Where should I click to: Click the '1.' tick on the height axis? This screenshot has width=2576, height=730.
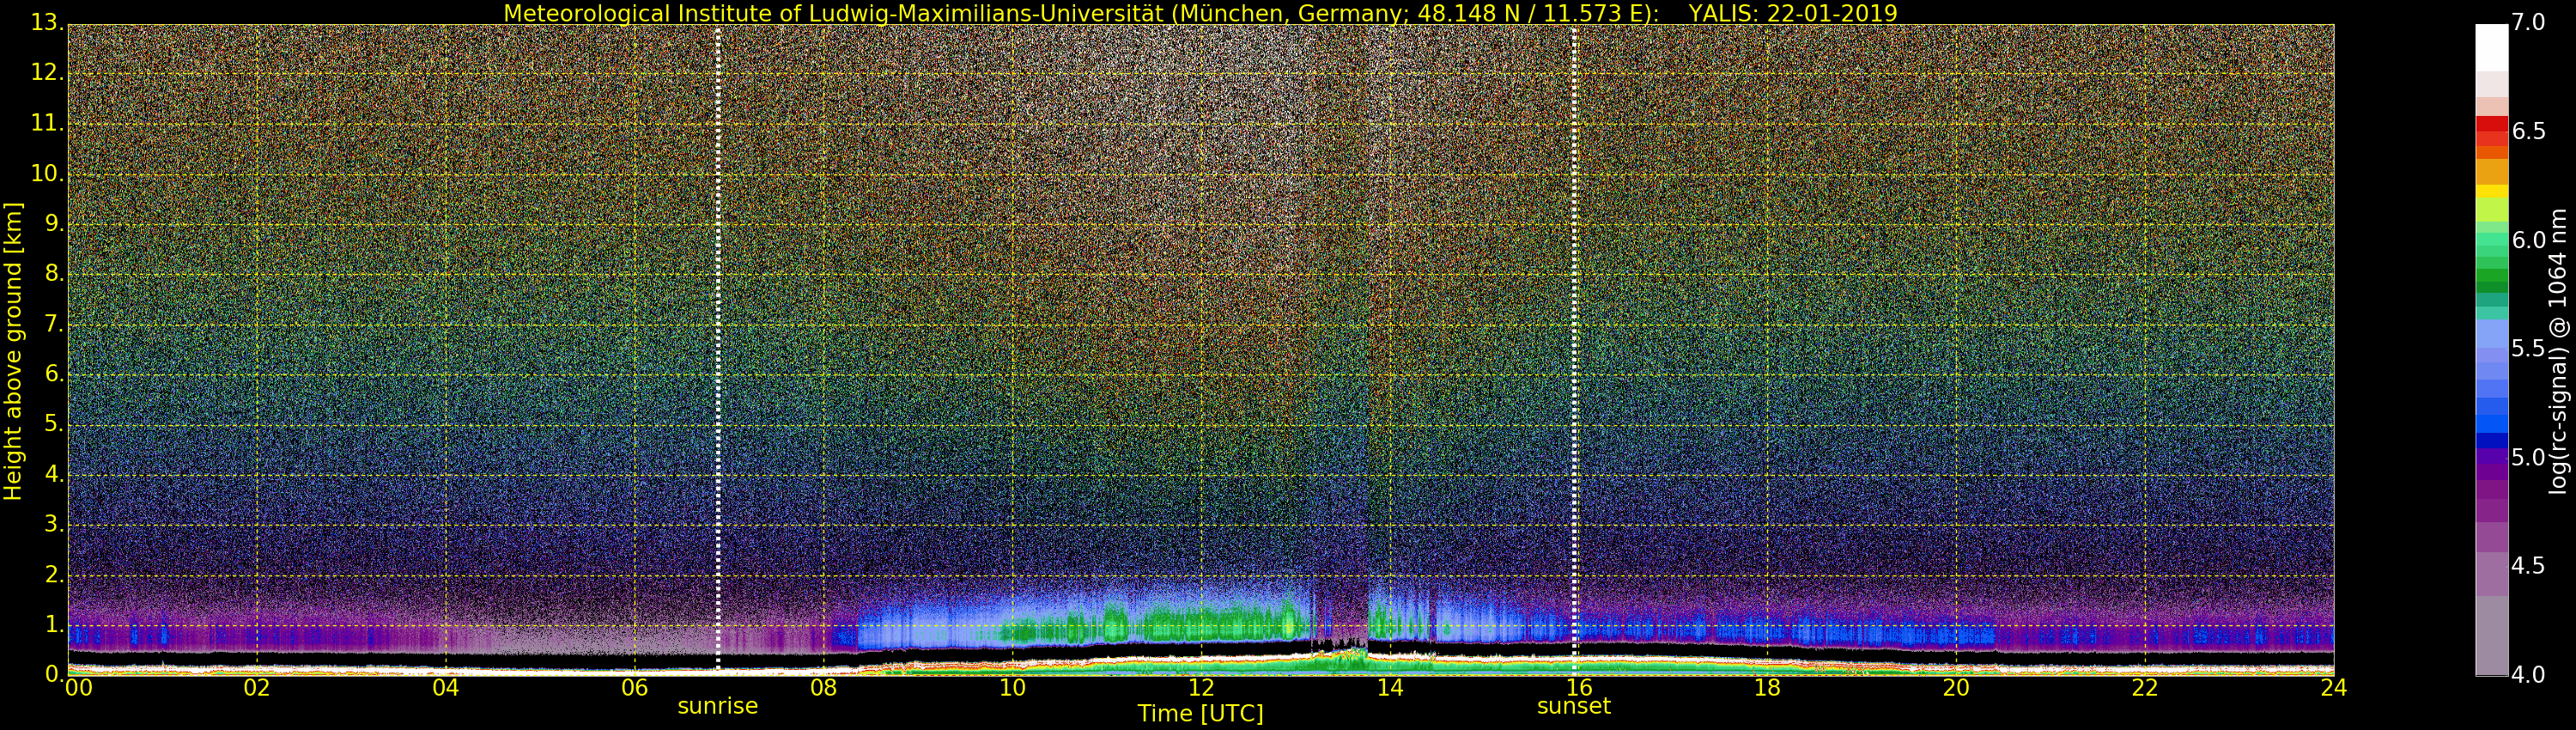pos(53,624)
